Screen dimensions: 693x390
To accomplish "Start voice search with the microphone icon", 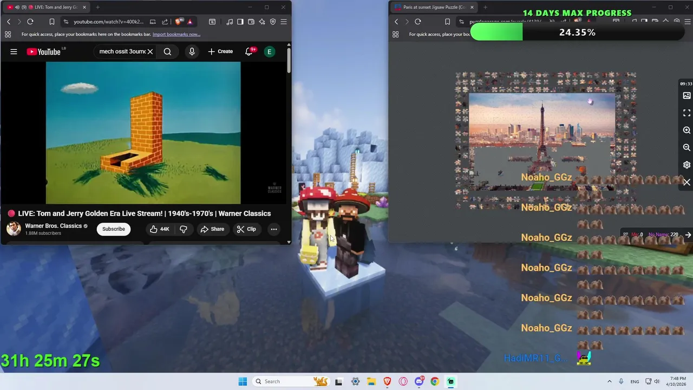I will (x=192, y=51).
